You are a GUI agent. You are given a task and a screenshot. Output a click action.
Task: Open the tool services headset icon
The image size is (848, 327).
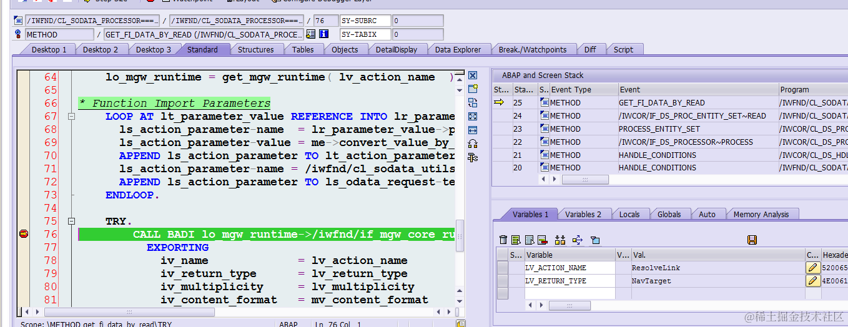click(x=473, y=144)
